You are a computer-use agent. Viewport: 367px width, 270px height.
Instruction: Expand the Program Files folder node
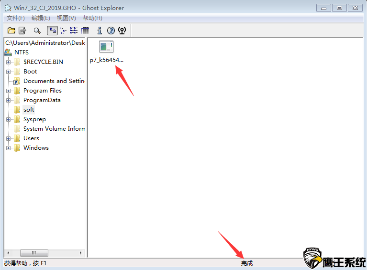pos(9,91)
